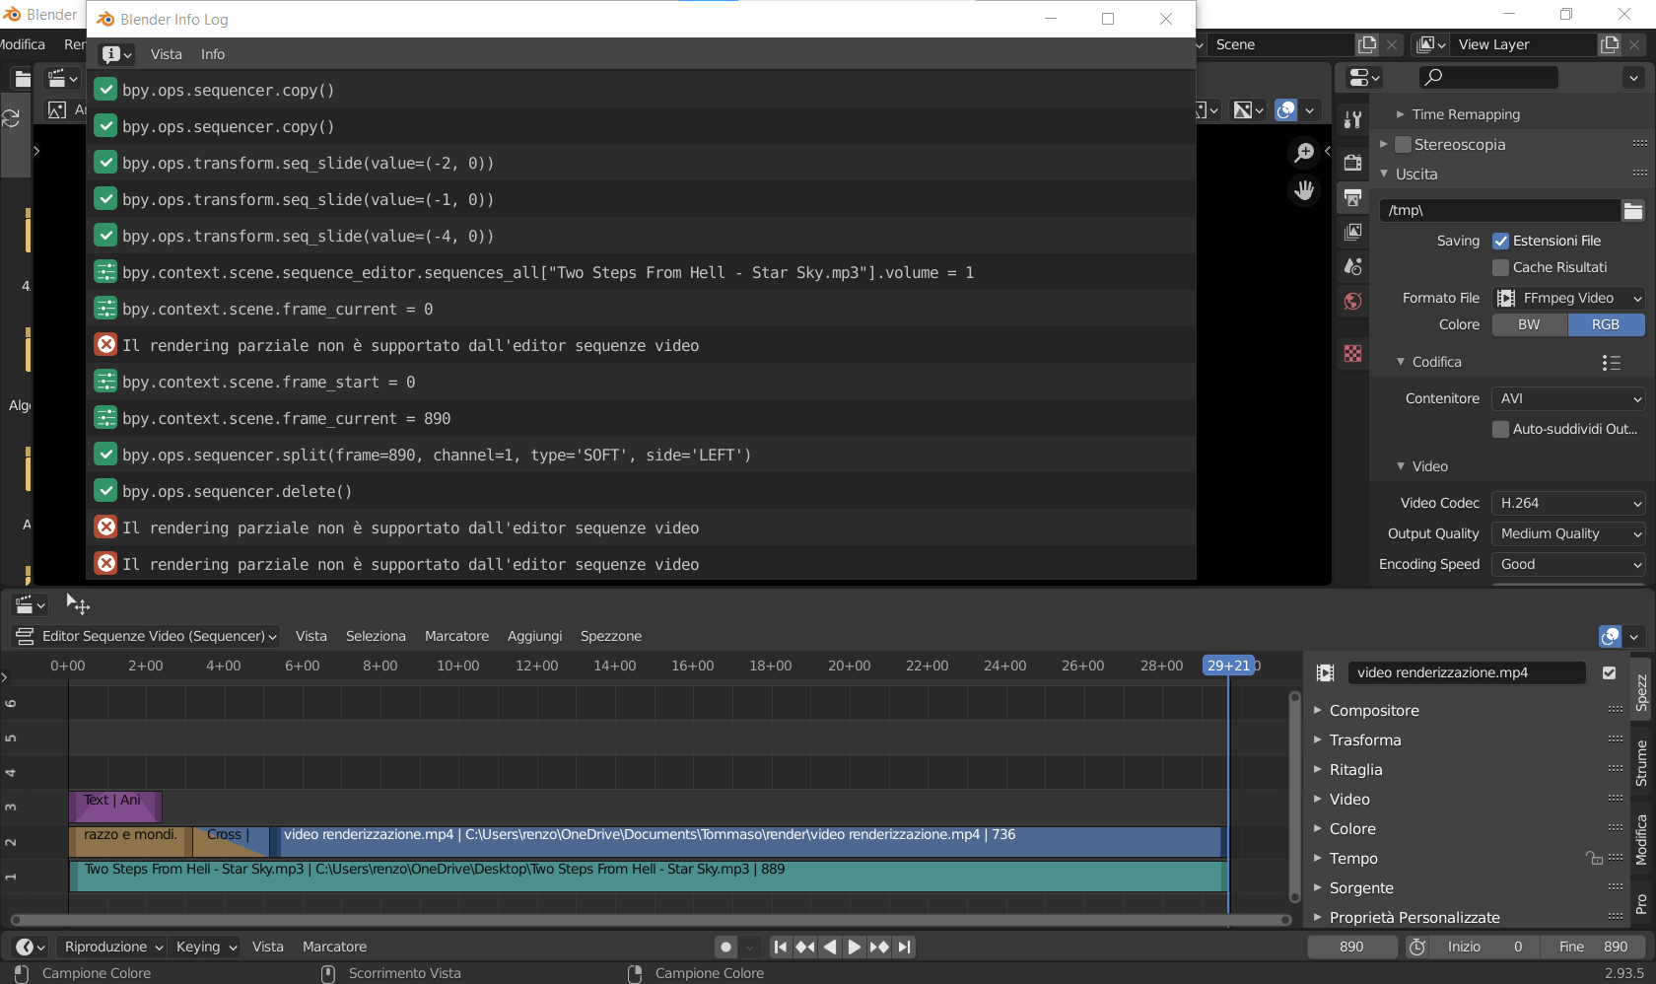Open Video Codec H.264 dropdown
1656x984 pixels.
tap(1568, 503)
